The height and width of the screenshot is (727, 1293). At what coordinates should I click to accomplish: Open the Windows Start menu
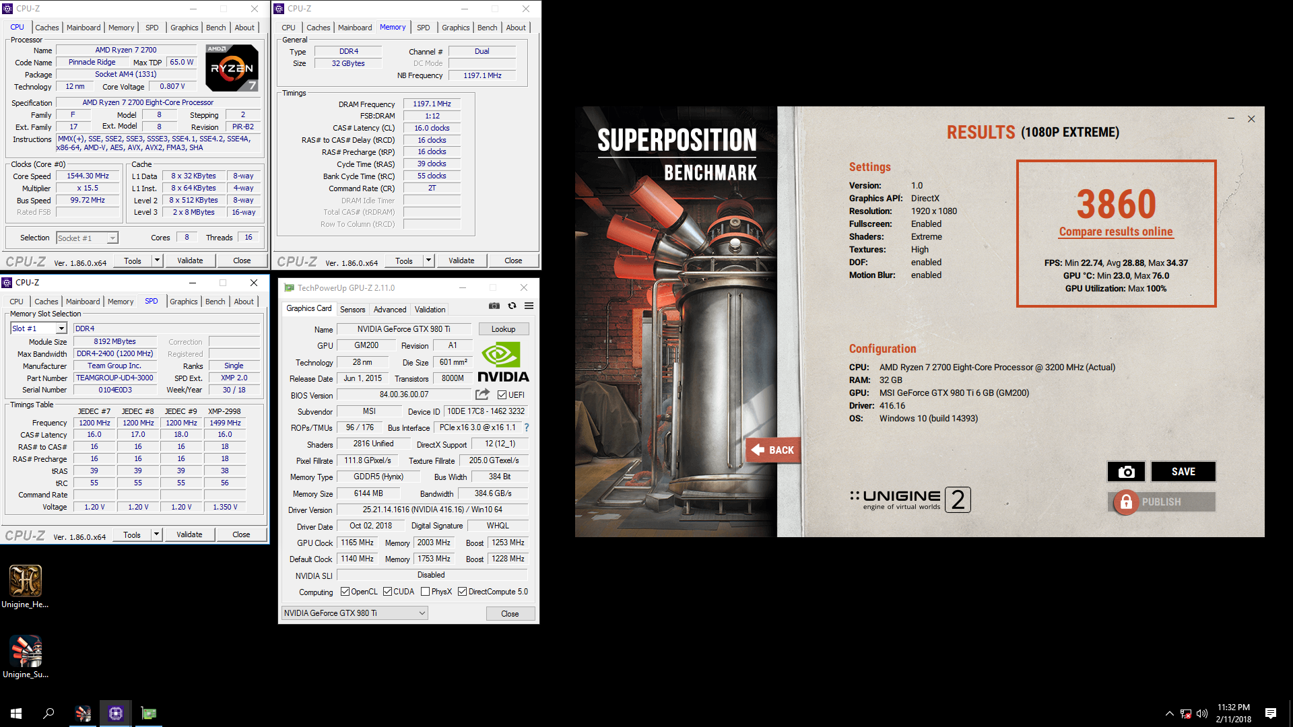[16, 714]
